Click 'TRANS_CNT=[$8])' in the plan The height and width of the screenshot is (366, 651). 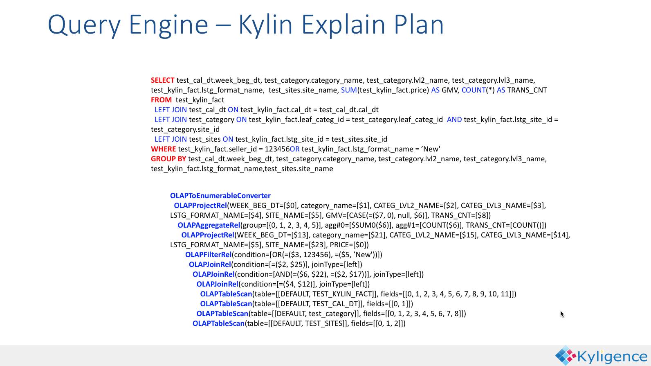[x=461, y=215]
